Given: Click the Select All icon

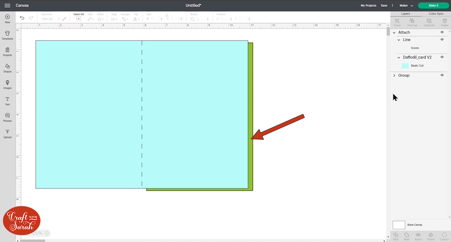Looking at the screenshot, I should [x=79, y=19].
